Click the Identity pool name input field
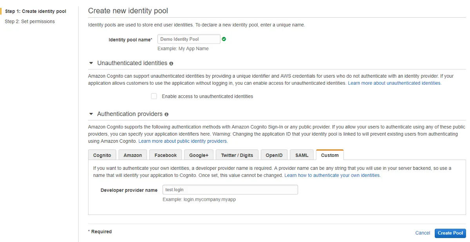This screenshot has height=242, width=470. [189, 39]
